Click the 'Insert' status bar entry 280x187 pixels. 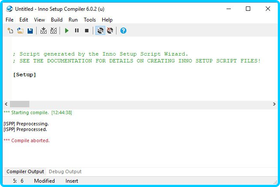[72, 181]
